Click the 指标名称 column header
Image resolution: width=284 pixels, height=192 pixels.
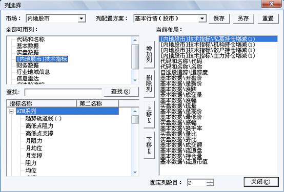(x=42, y=103)
